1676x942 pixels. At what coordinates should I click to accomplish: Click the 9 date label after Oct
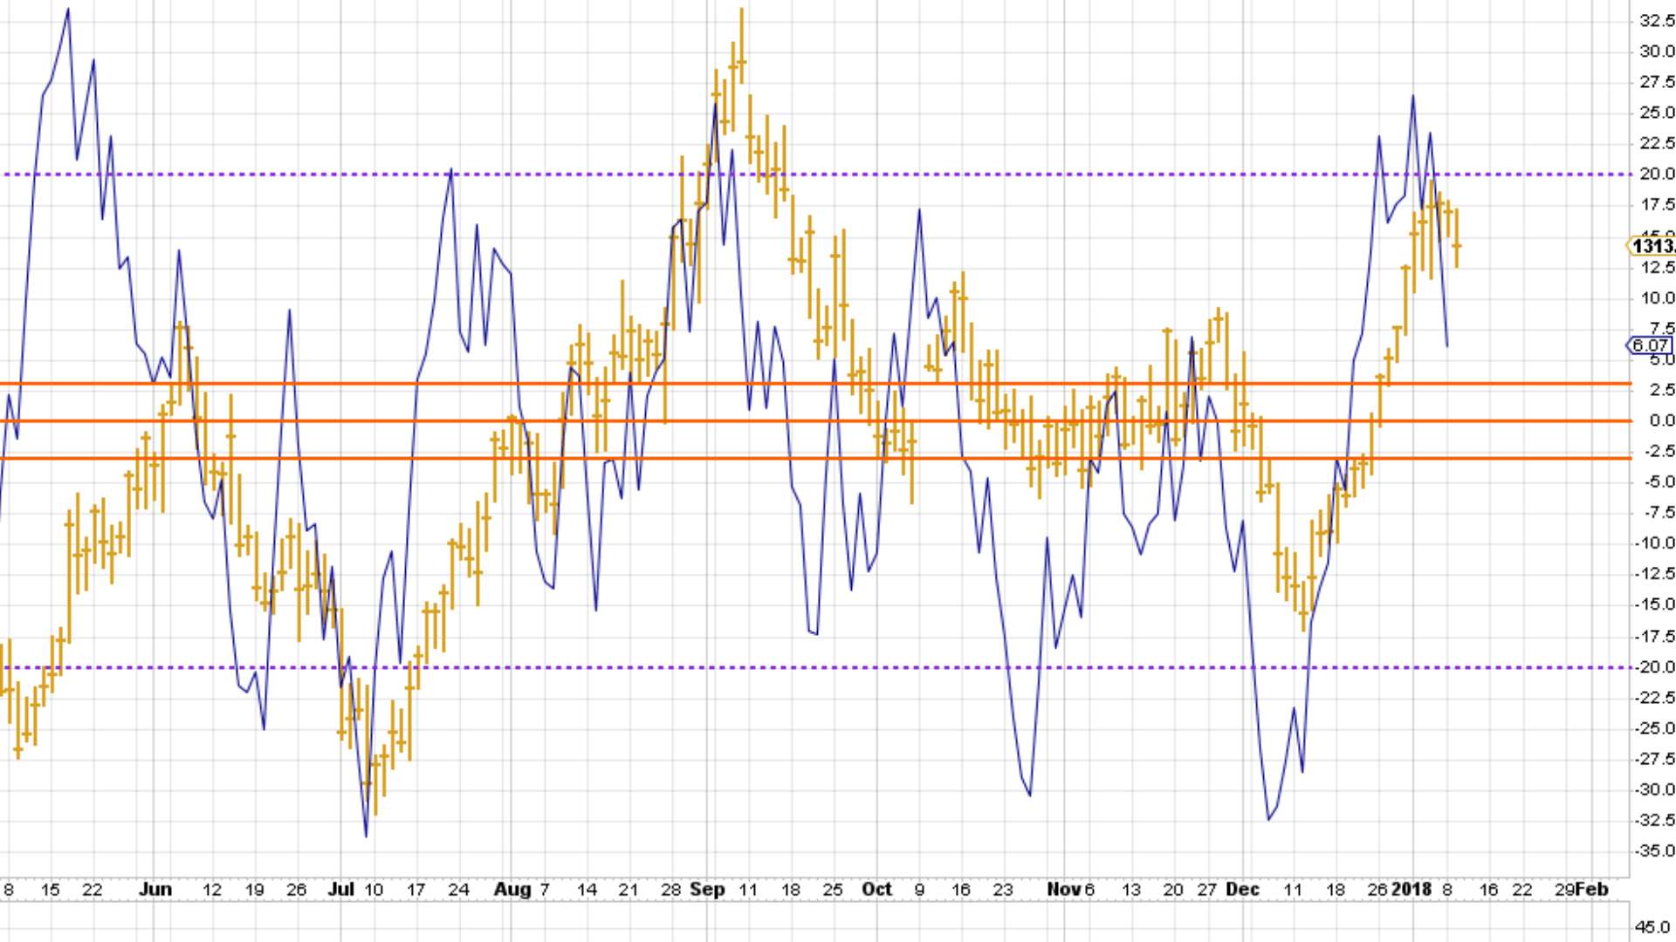coord(919,890)
